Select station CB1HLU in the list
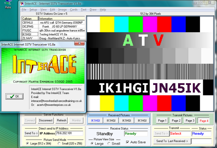Image resolution: width=217 pixels, height=148 pixels. [x=30, y=23]
